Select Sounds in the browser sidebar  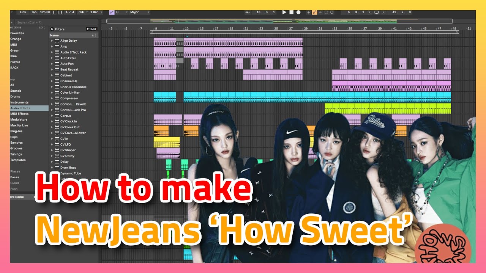point(16,91)
